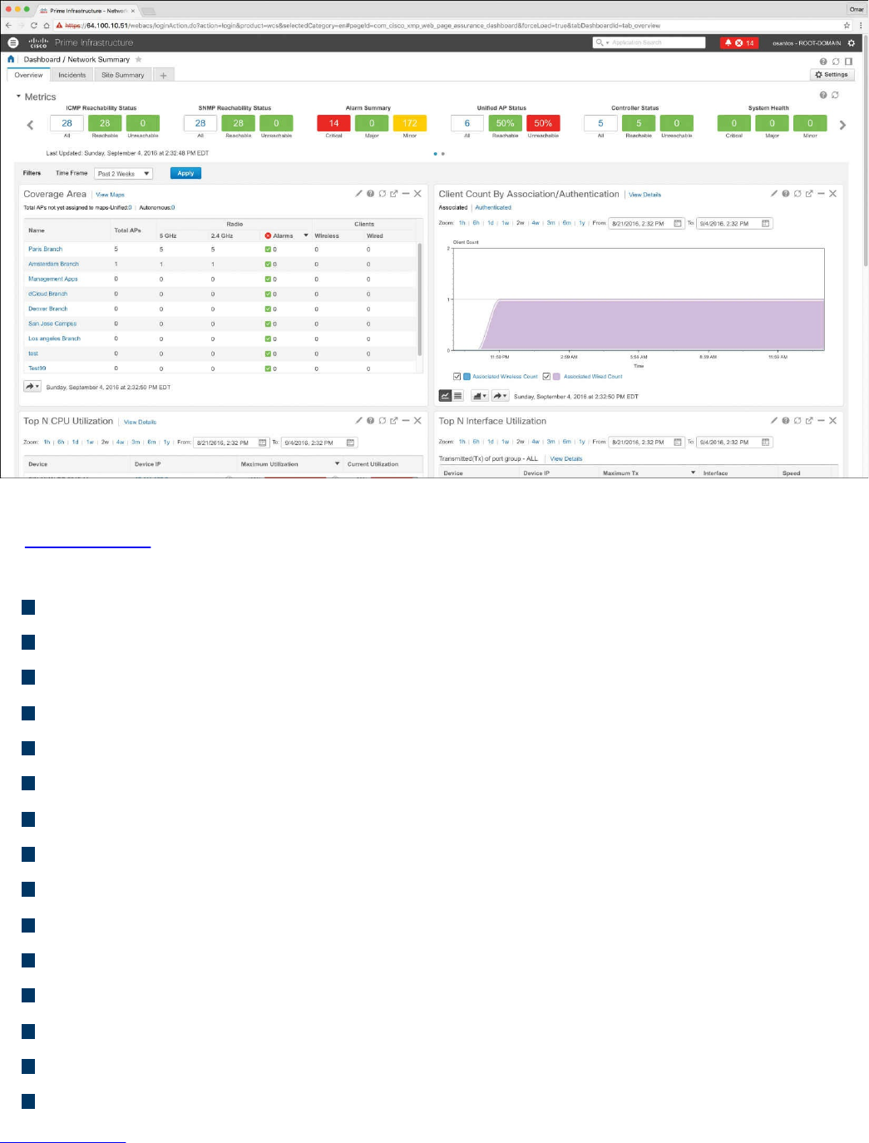Uncheck Associated Wireless Count legend checkbox
Screen dimensions: 869x1143
pos(457,376)
